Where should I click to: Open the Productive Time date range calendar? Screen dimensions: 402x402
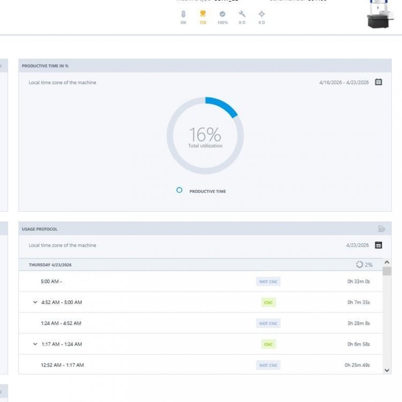378,82
